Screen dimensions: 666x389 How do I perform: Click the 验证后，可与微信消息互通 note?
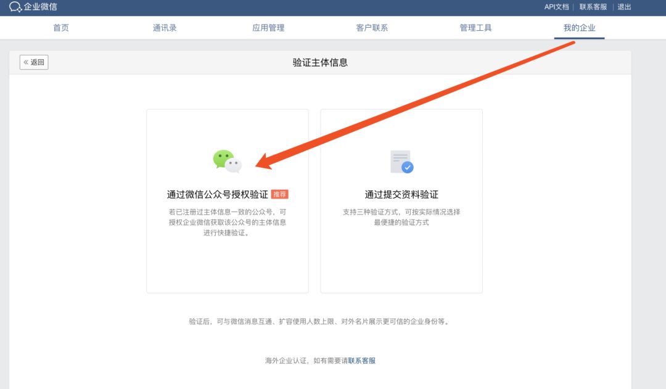[x=320, y=321]
